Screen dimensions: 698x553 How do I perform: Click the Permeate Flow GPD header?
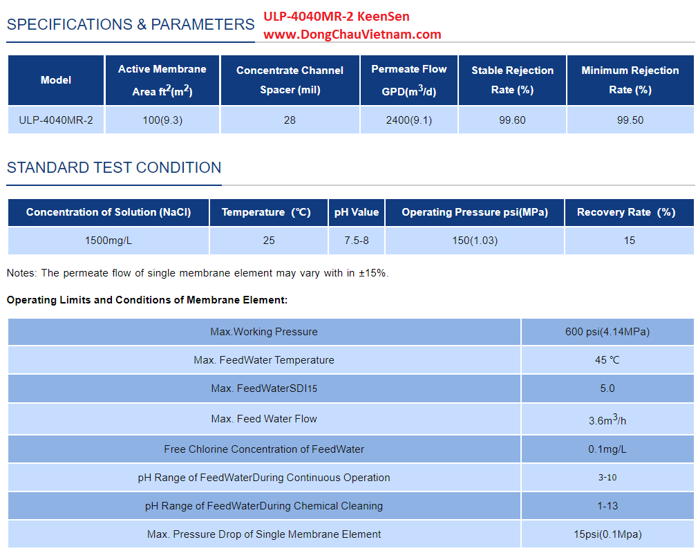coord(408,80)
